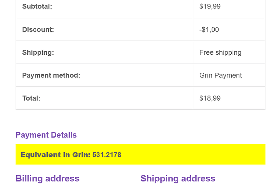Click the Subtotal label
Image resolution: width=266 pixels, height=188 pixels.
37,7
